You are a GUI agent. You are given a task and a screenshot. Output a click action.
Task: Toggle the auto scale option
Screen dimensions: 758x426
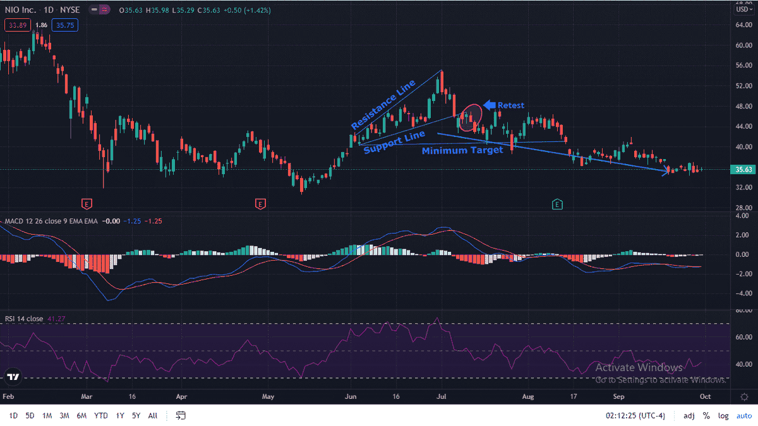[743, 416]
